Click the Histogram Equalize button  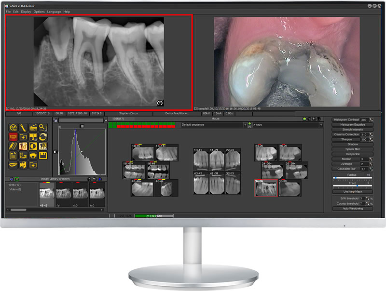(353, 124)
